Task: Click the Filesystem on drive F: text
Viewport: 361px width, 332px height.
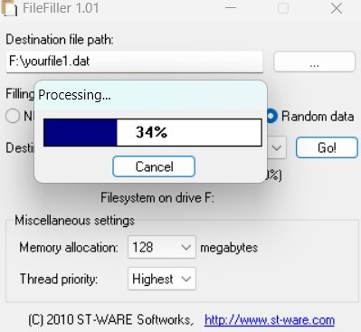Action: coord(157,198)
